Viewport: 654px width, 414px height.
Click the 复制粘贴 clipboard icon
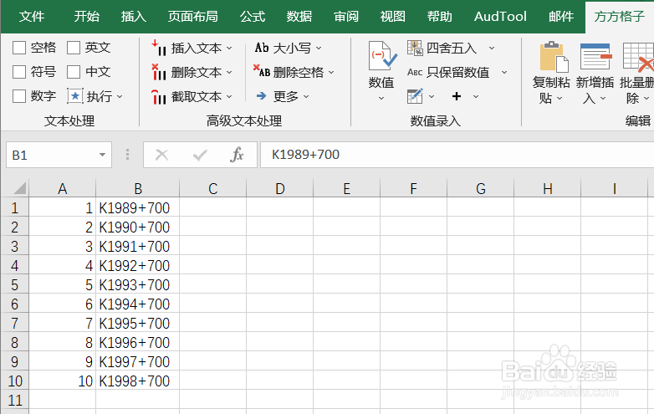(554, 57)
